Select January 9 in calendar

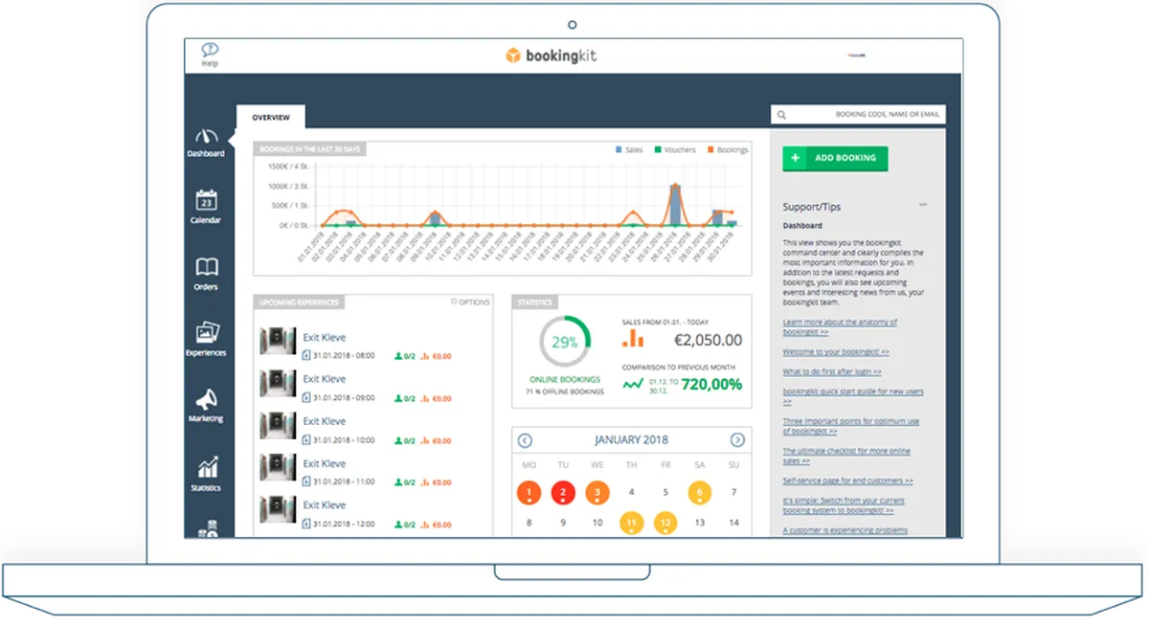pos(563,524)
